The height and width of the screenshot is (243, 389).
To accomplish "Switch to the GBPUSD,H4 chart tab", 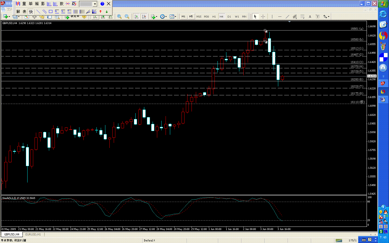I will point(12,234).
